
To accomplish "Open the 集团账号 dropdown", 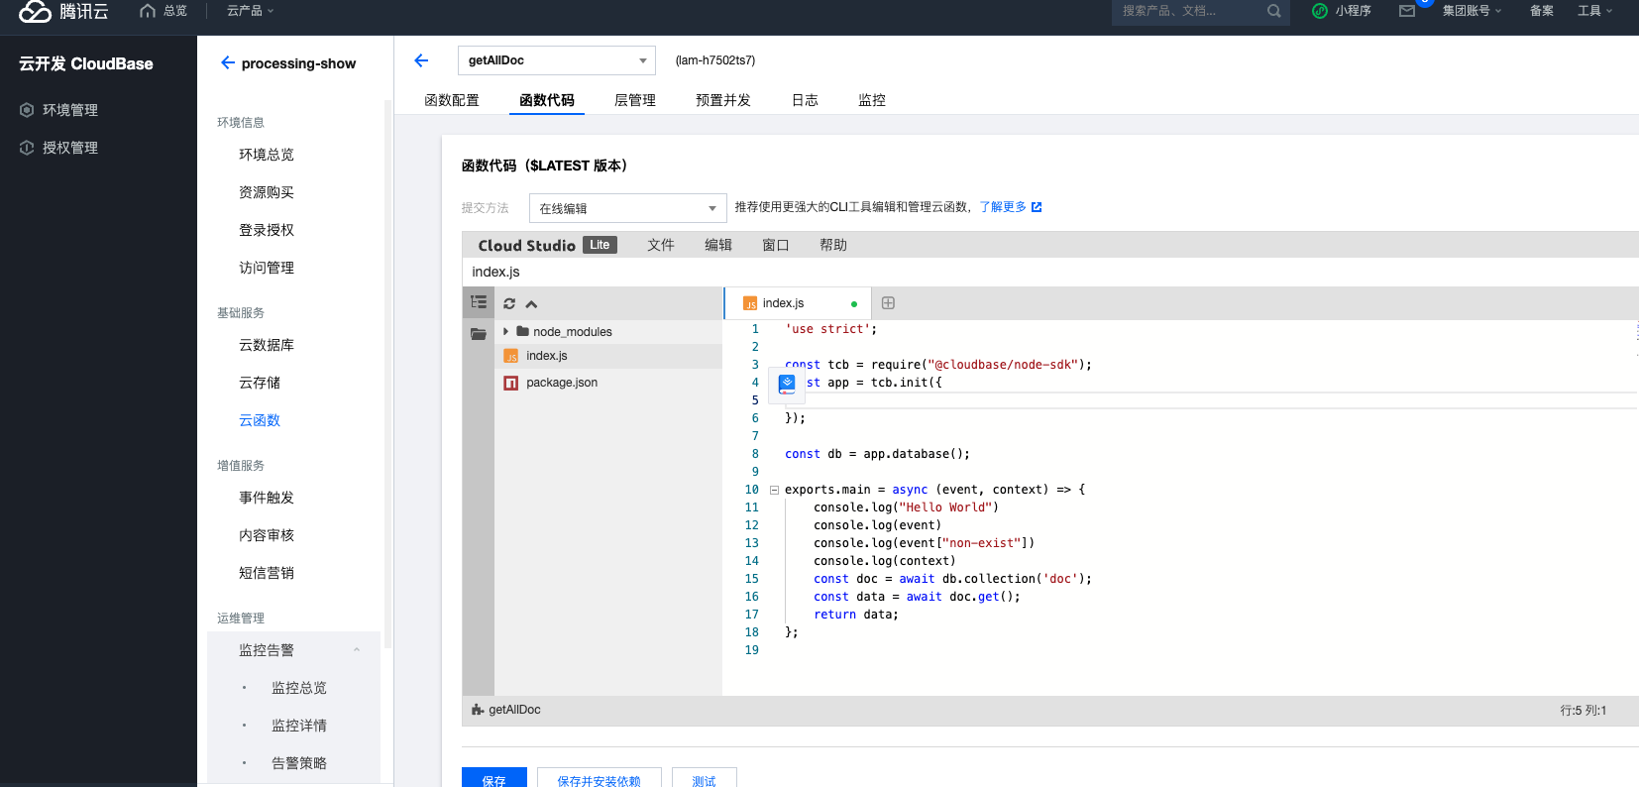I will [1473, 11].
